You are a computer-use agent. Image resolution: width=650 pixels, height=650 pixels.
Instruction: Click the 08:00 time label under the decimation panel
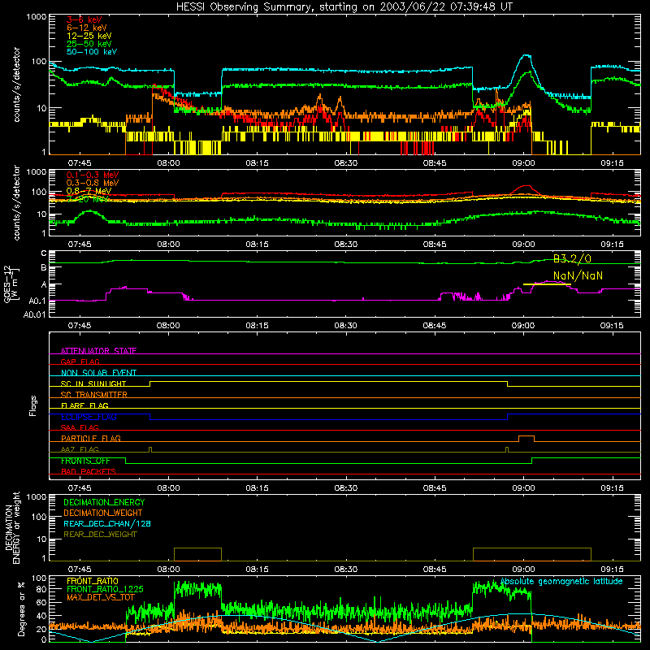tap(168, 570)
